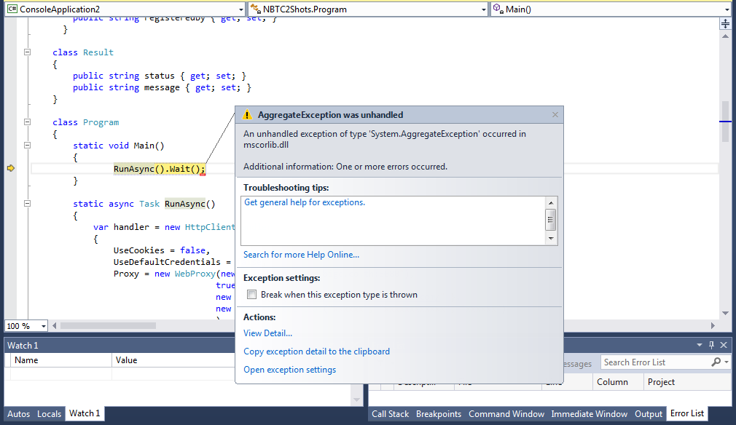Open the Command Window tab
Image resolution: width=736 pixels, height=425 pixels.
click(506, 414)
